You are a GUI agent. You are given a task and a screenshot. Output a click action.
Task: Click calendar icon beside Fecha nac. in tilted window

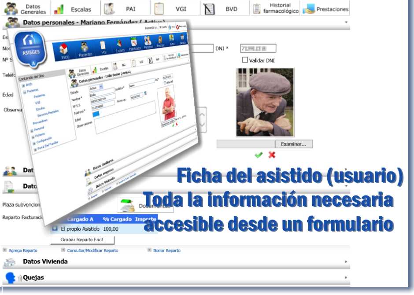145,93
